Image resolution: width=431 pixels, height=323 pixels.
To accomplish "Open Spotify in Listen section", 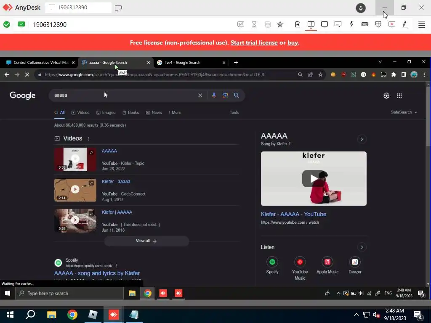I will pyautogui.click(x=272, y=265).
